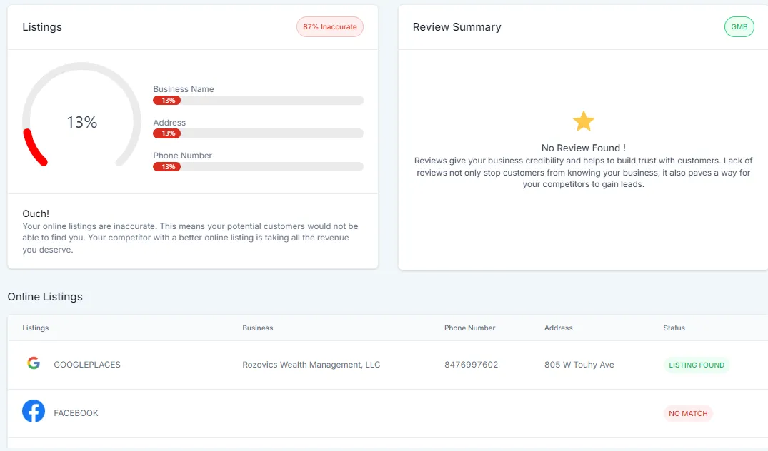
Task: Click the Status column header
Action: tap(674, 328)
